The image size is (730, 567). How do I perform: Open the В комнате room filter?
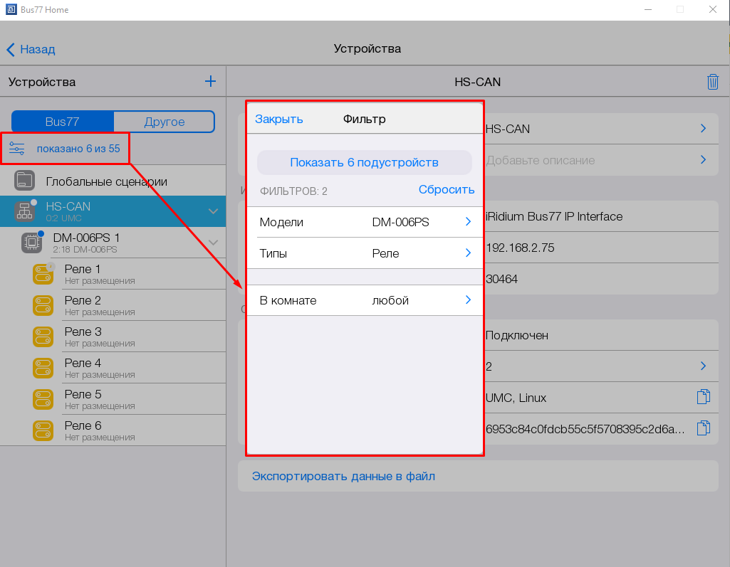[365, 300]
